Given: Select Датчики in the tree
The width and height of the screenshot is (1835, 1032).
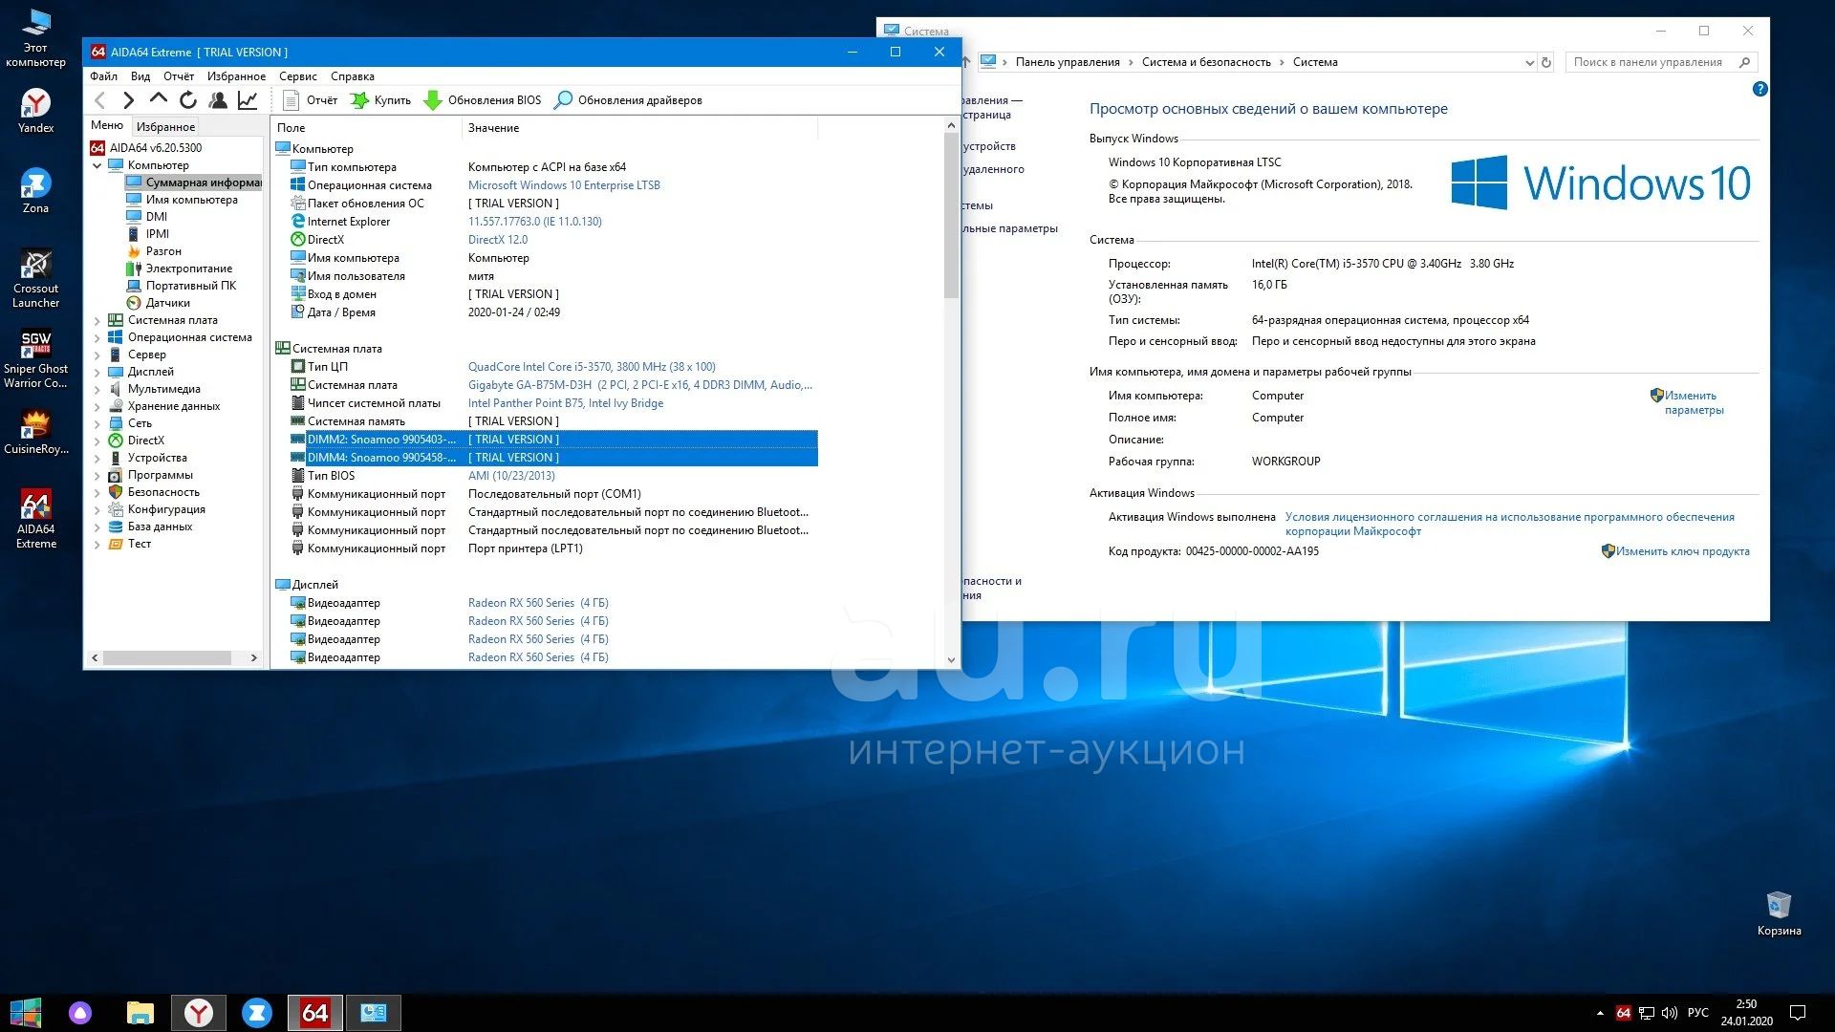Looking at the screenshot, I should point(167,303).
